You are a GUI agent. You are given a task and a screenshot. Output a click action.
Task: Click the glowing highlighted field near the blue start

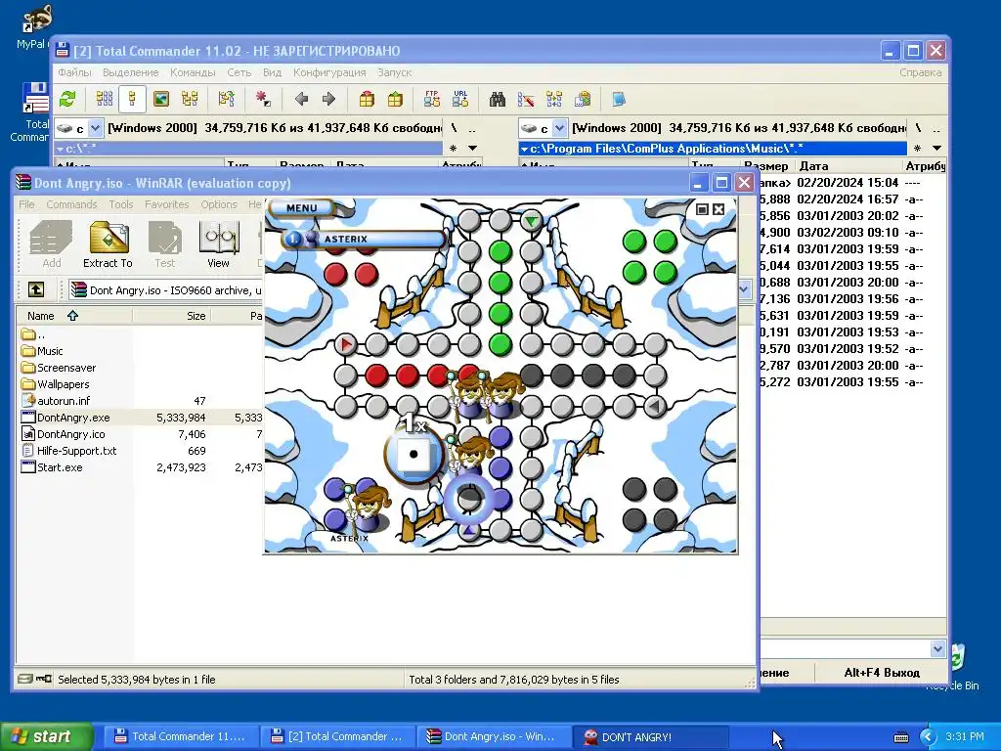(x=469, y=499)
